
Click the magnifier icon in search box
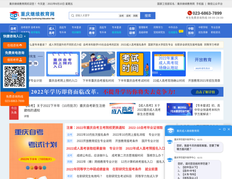click(72, 16)
